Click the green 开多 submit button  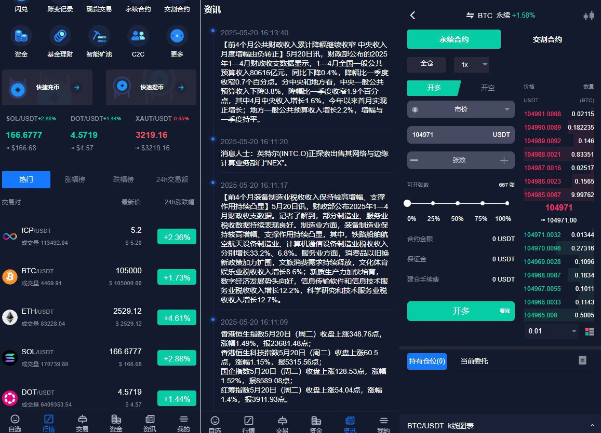(x=461, y=311)
